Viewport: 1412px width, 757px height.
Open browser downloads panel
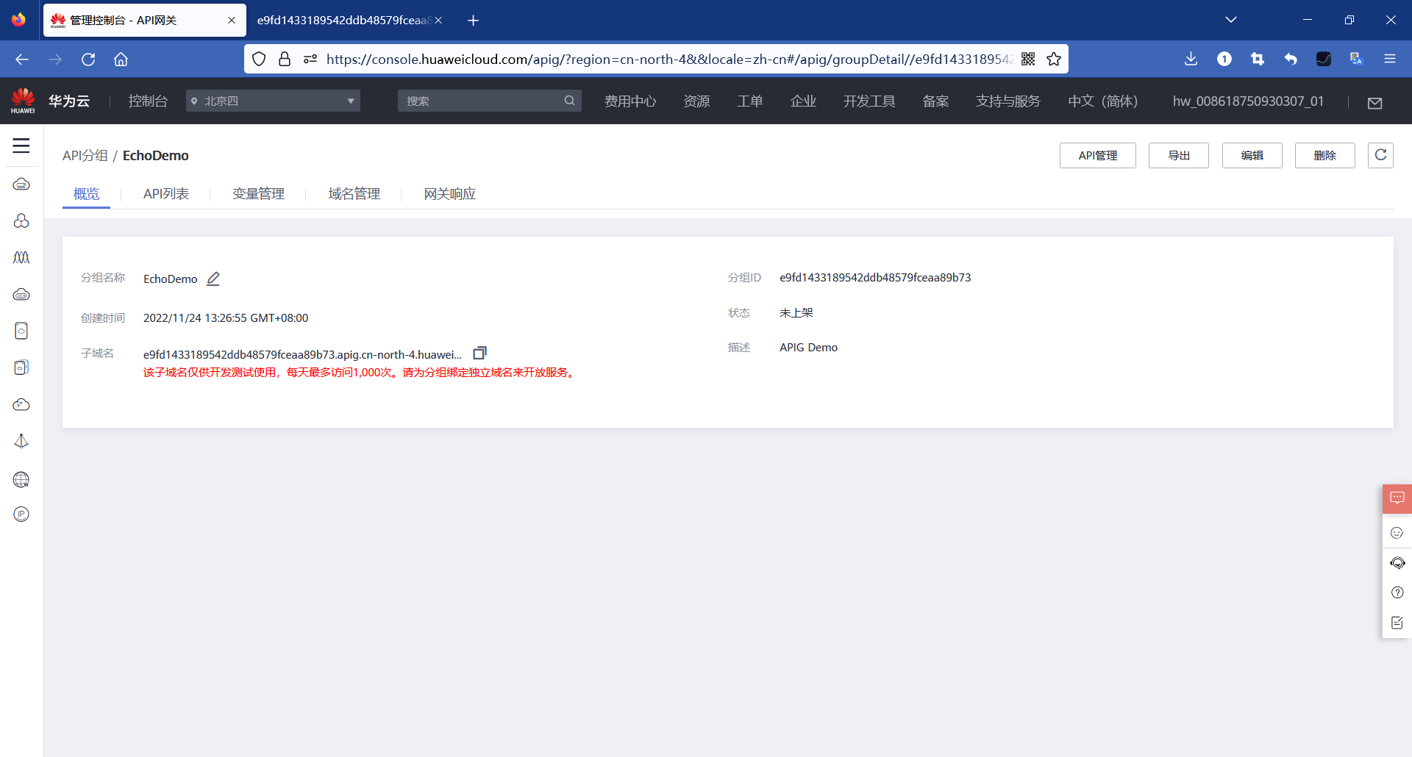coord(1191,59)
